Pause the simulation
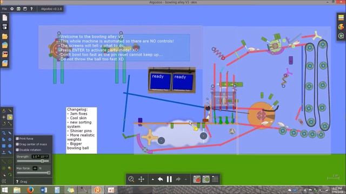Screen dimensions: 346x194 pyautogui.click(x=169, y=179)
